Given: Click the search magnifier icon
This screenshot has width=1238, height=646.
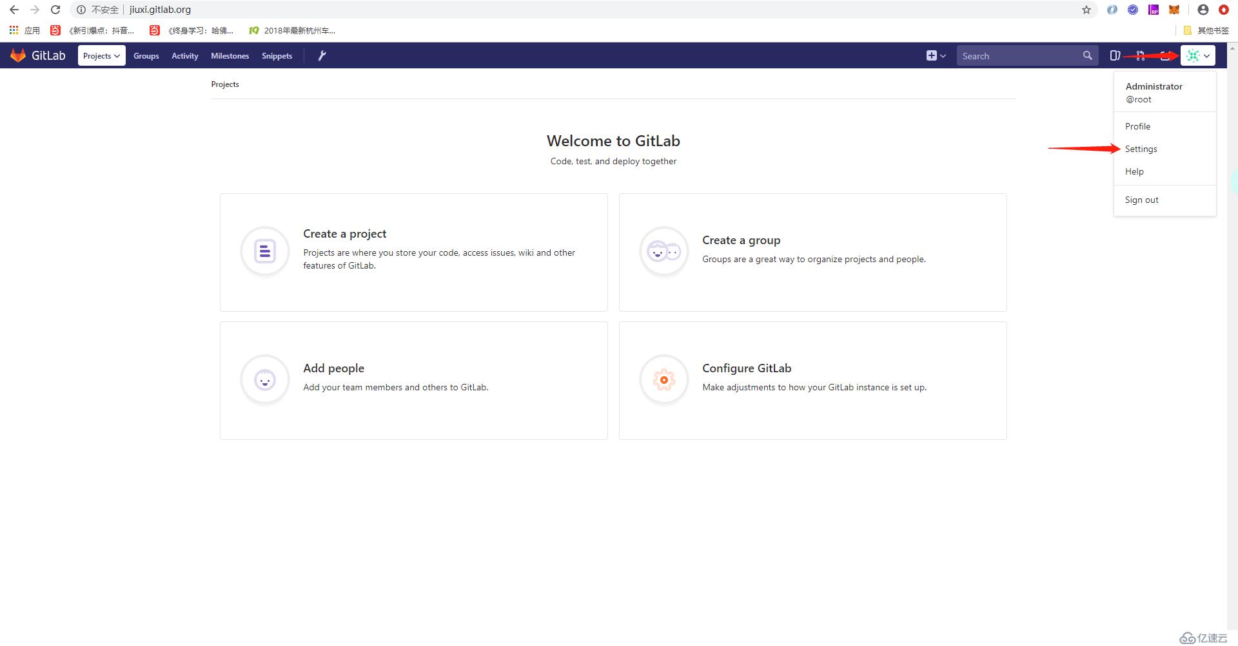Looking at the screenshot, I should (1087, 55).
